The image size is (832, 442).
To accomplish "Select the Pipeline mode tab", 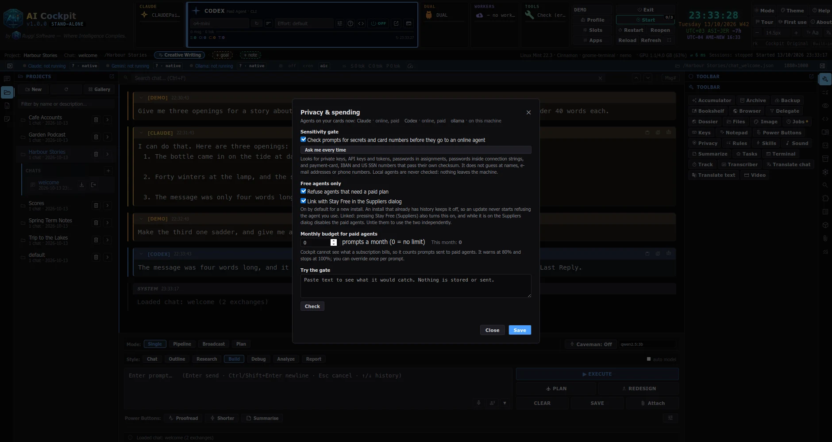I will coord(182,344).
